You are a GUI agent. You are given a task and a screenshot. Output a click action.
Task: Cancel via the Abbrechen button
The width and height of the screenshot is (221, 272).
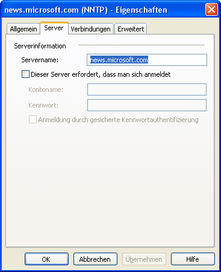pos(95,259)
